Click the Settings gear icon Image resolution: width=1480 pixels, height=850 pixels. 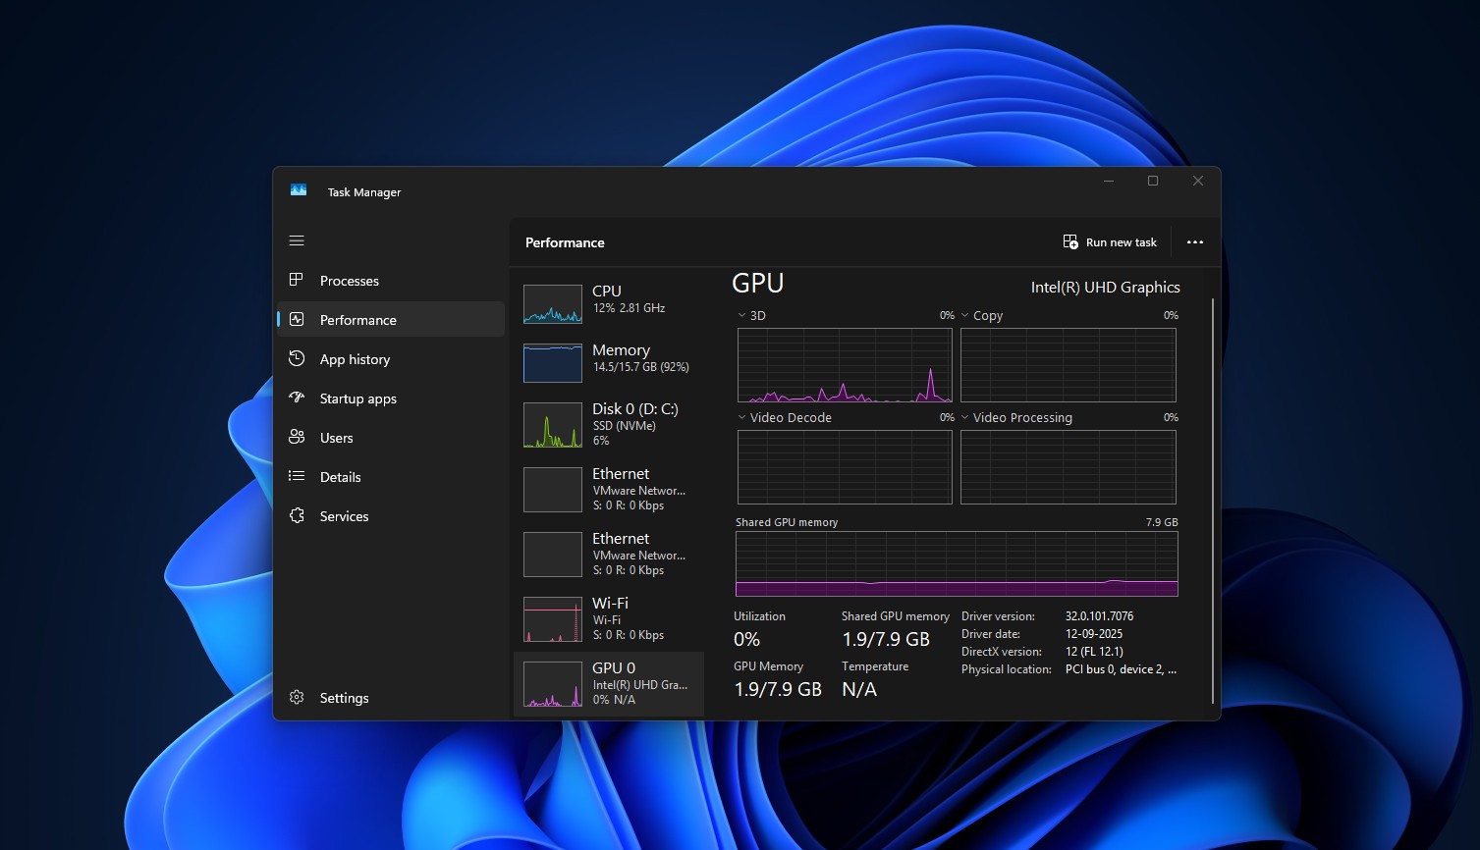tap(297, 697)
